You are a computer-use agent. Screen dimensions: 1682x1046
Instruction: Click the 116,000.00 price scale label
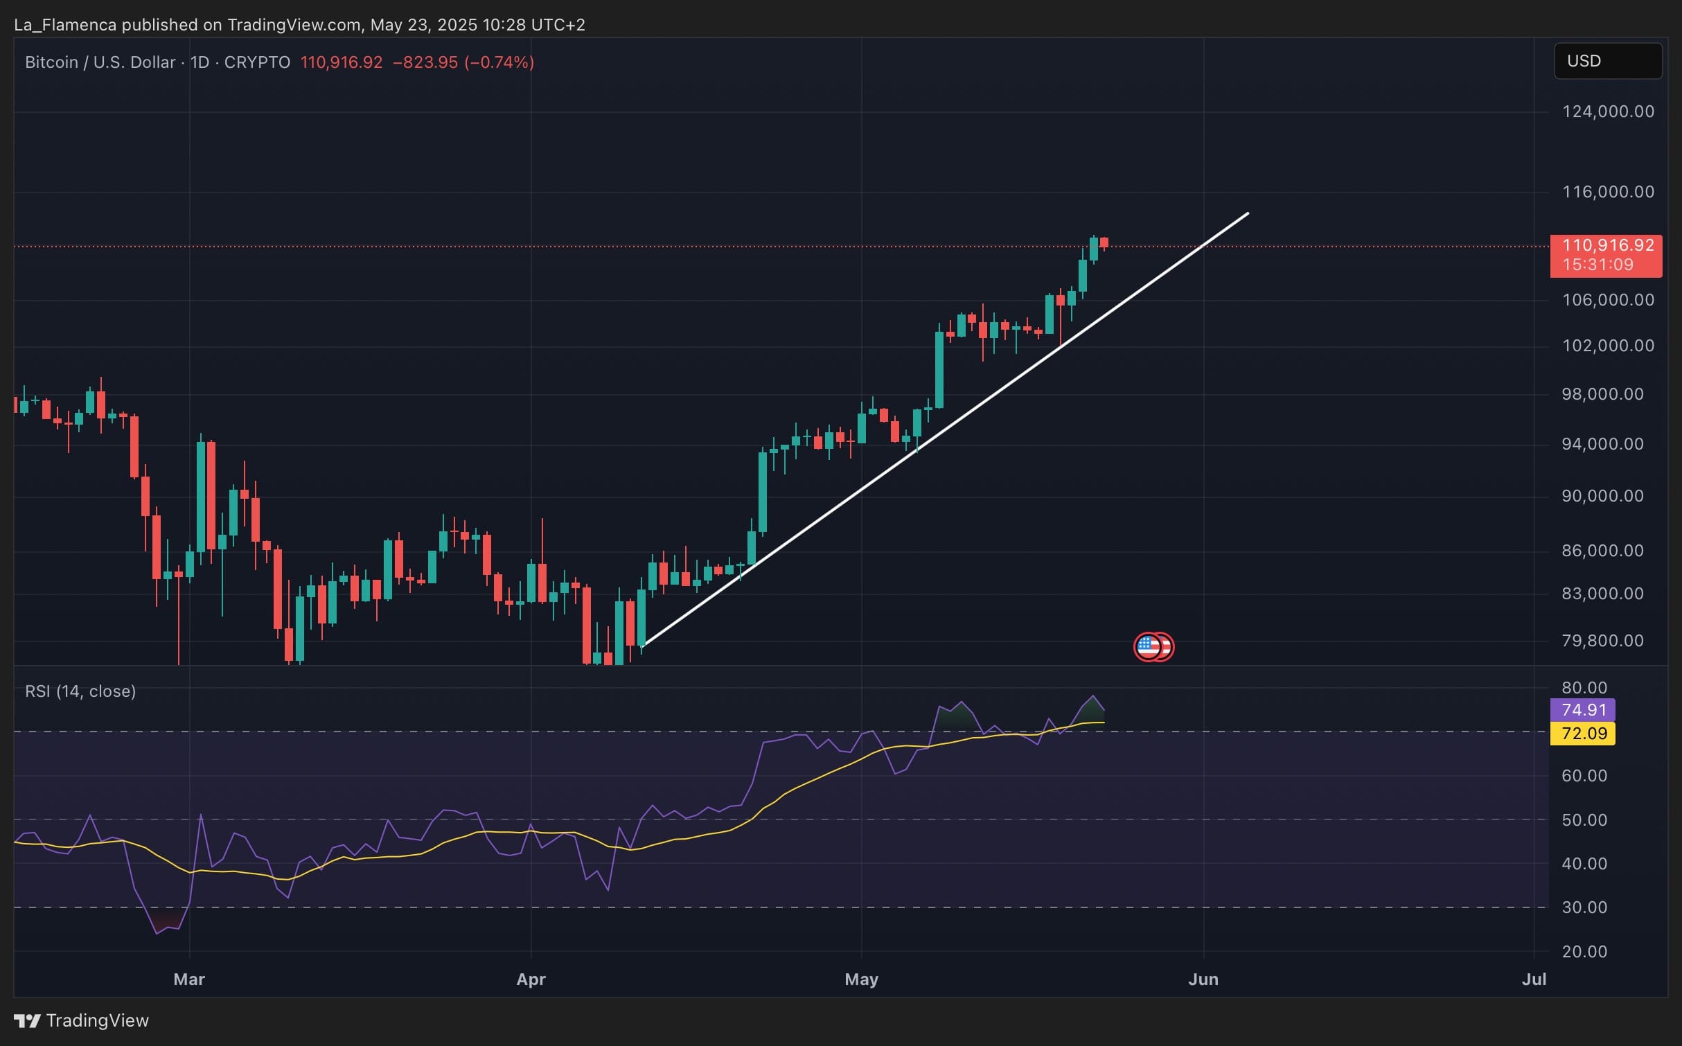[1608, 192]
